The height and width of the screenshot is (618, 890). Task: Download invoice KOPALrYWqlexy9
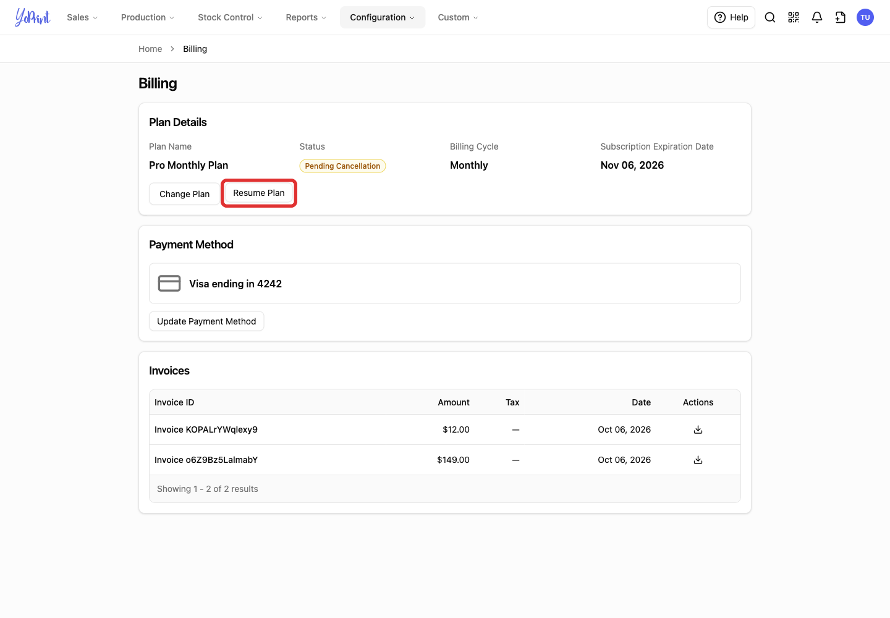(698, 430)
